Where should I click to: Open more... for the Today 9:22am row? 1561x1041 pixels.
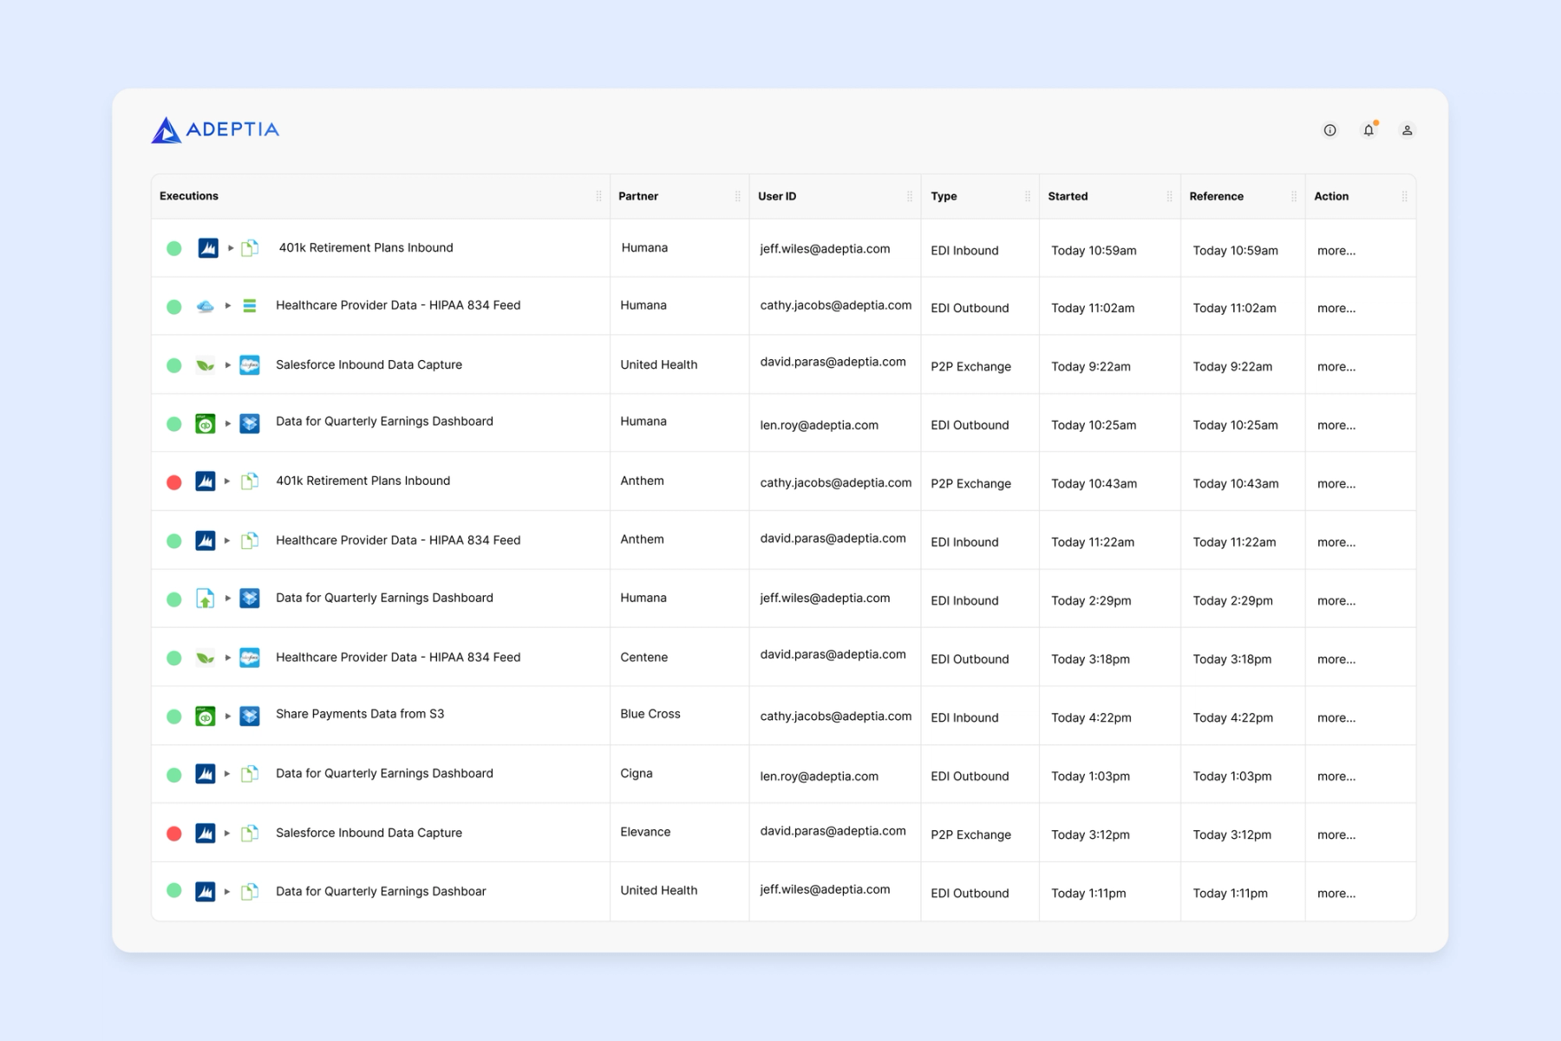1336,367
